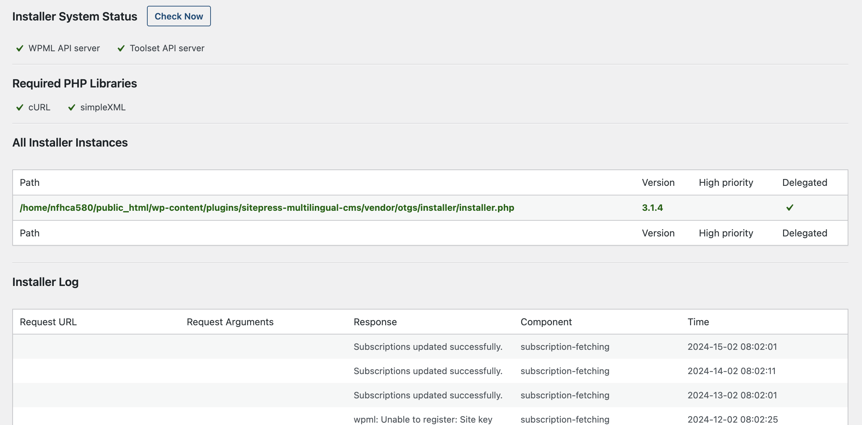The image size is (862, 425).
Task: Click the top Path column header
Action: pos(30,182)
